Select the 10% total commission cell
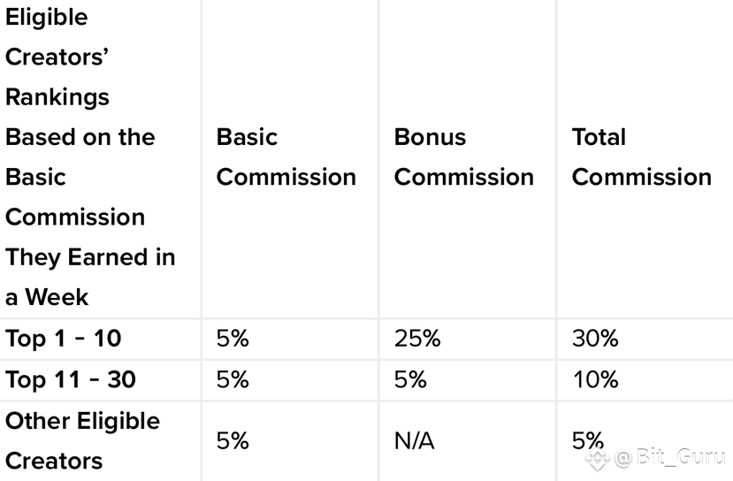This screenshot has height=481, width=733. 595,379
